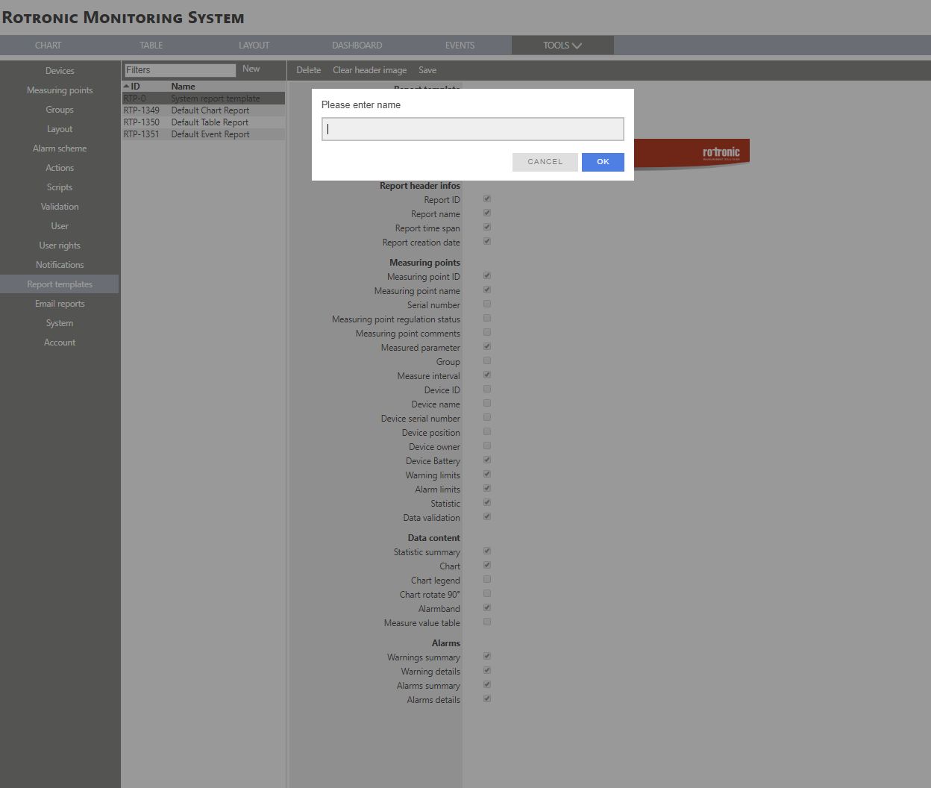Enable Measuring point comments checkbox

487,333
